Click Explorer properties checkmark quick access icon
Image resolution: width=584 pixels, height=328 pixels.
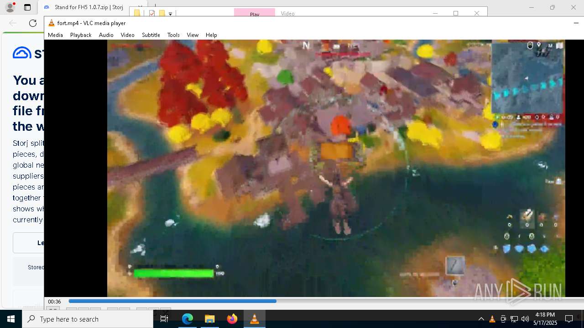click(x=152, y=13)
